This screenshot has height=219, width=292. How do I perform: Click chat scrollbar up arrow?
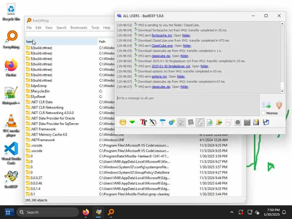282,24
